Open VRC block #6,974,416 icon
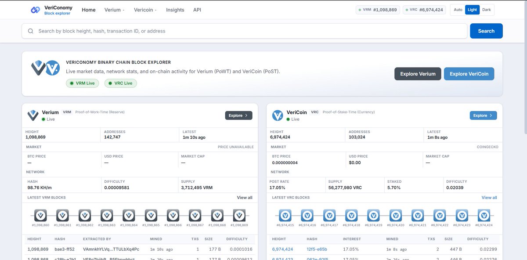Screen dimensions: 527x260 click(x=307, y=215)
